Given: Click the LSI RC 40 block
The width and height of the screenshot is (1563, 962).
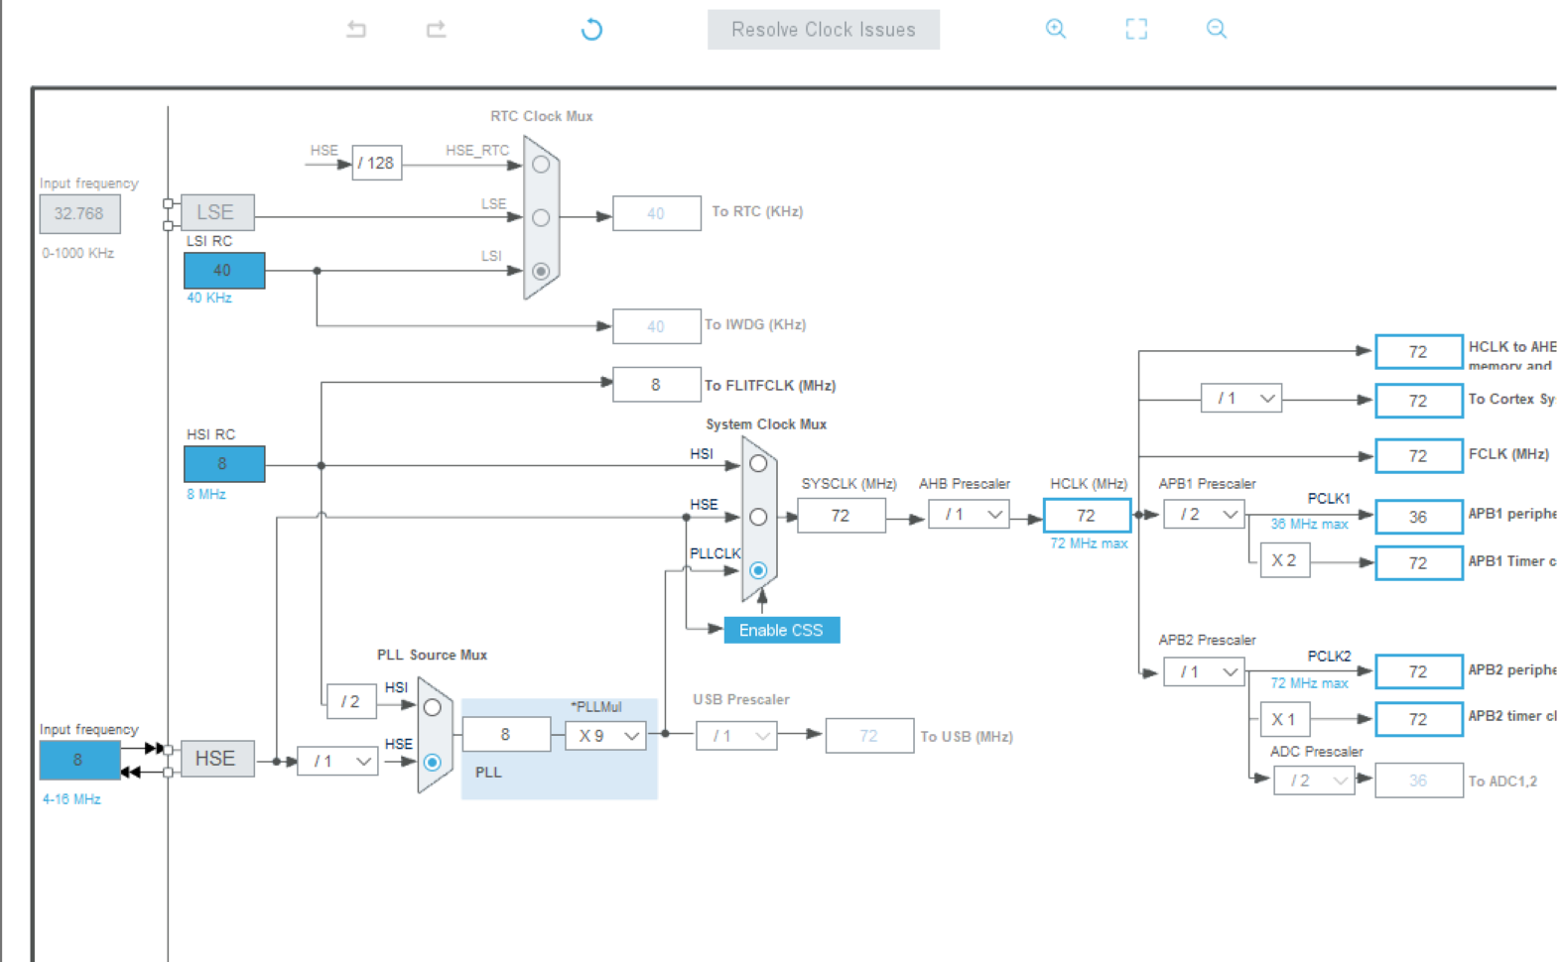Looking at the screenshot, I should (224, 270).
